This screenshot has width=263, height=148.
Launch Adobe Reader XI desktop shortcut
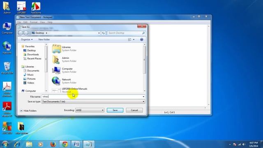[7, 109]
